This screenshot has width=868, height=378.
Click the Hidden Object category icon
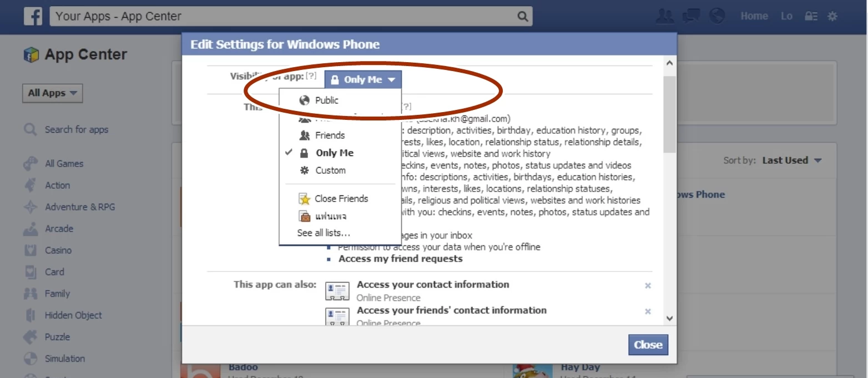(x=30, y=315)
